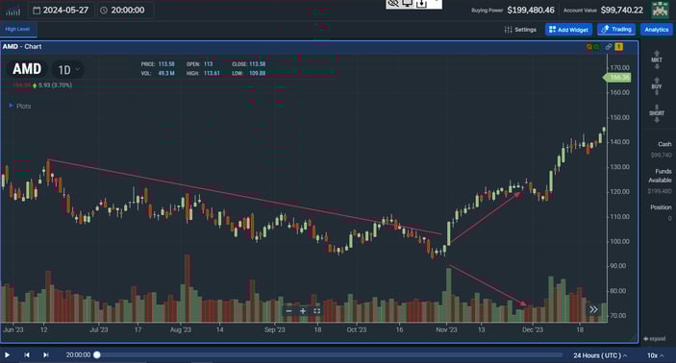The height and width of the screenshot is (363, 676).
Task: Open the Settings menu
Action: tap(520, 30)
